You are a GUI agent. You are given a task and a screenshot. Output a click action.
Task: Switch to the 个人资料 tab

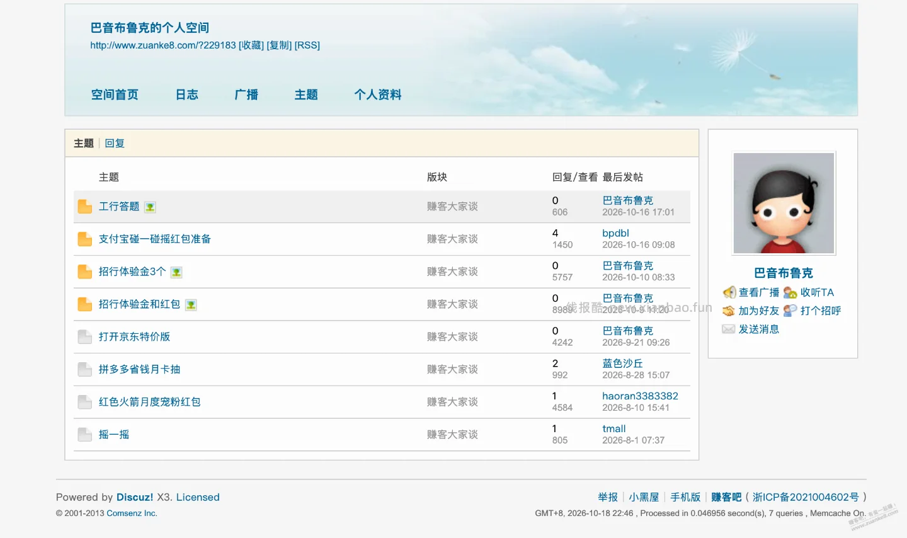click(378, 94)
